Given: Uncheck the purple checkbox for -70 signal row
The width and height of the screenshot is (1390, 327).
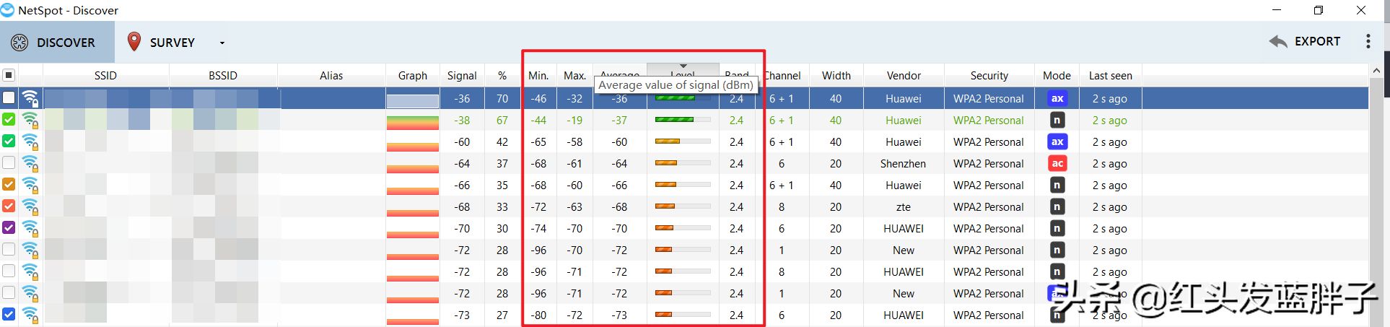Looking at the screenshot, I should pos(9,228).
